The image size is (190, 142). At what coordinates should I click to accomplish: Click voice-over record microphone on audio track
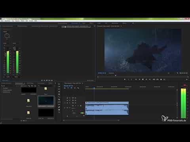[x=81, y=106]
